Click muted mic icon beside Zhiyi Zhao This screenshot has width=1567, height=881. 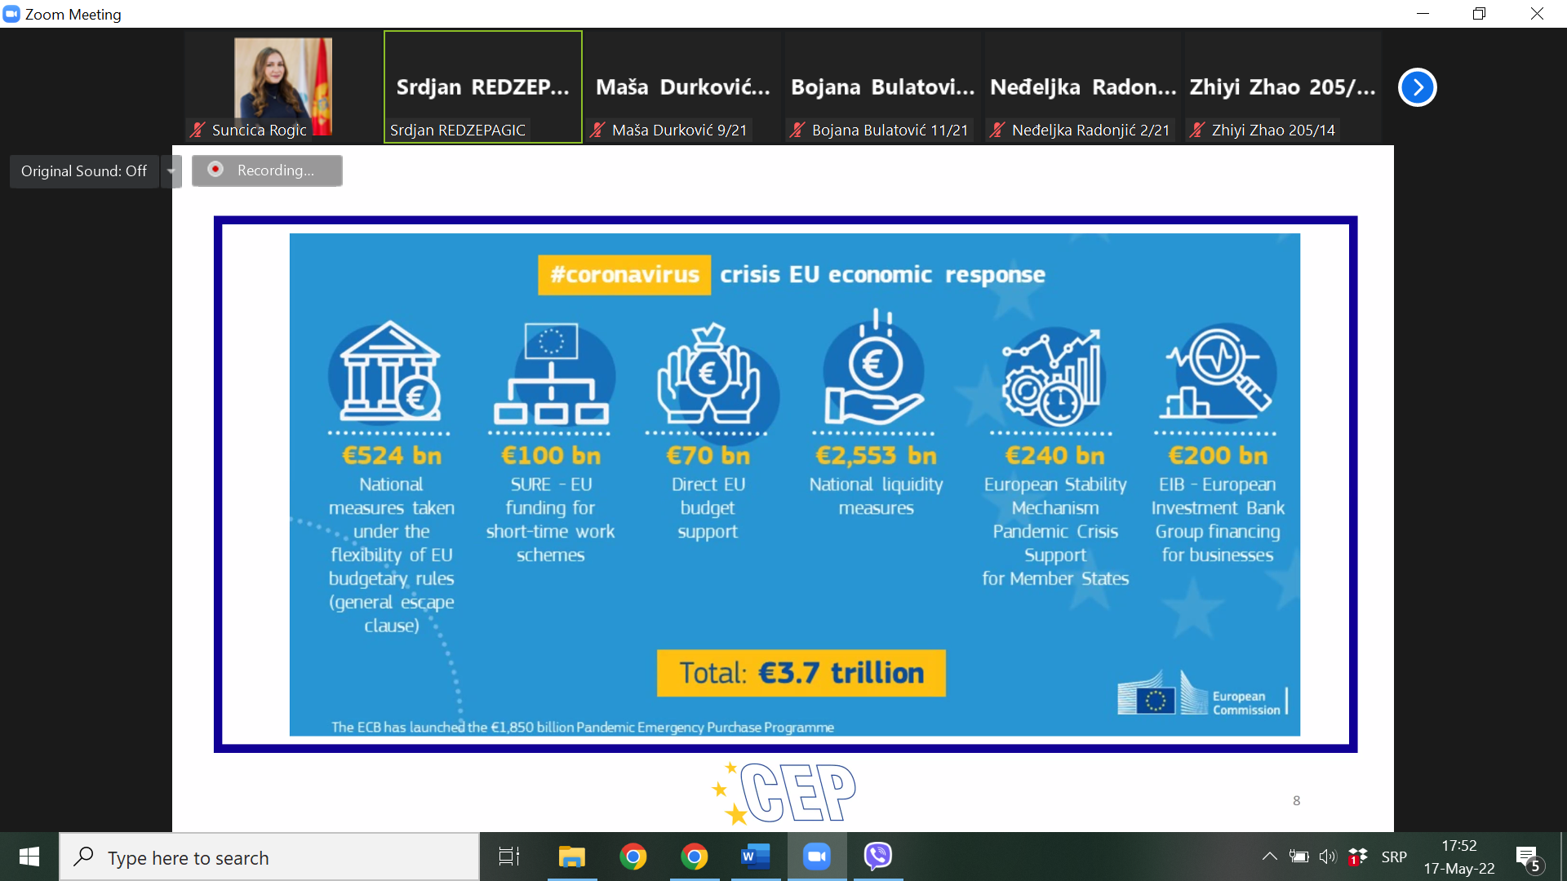point(1197,130)
